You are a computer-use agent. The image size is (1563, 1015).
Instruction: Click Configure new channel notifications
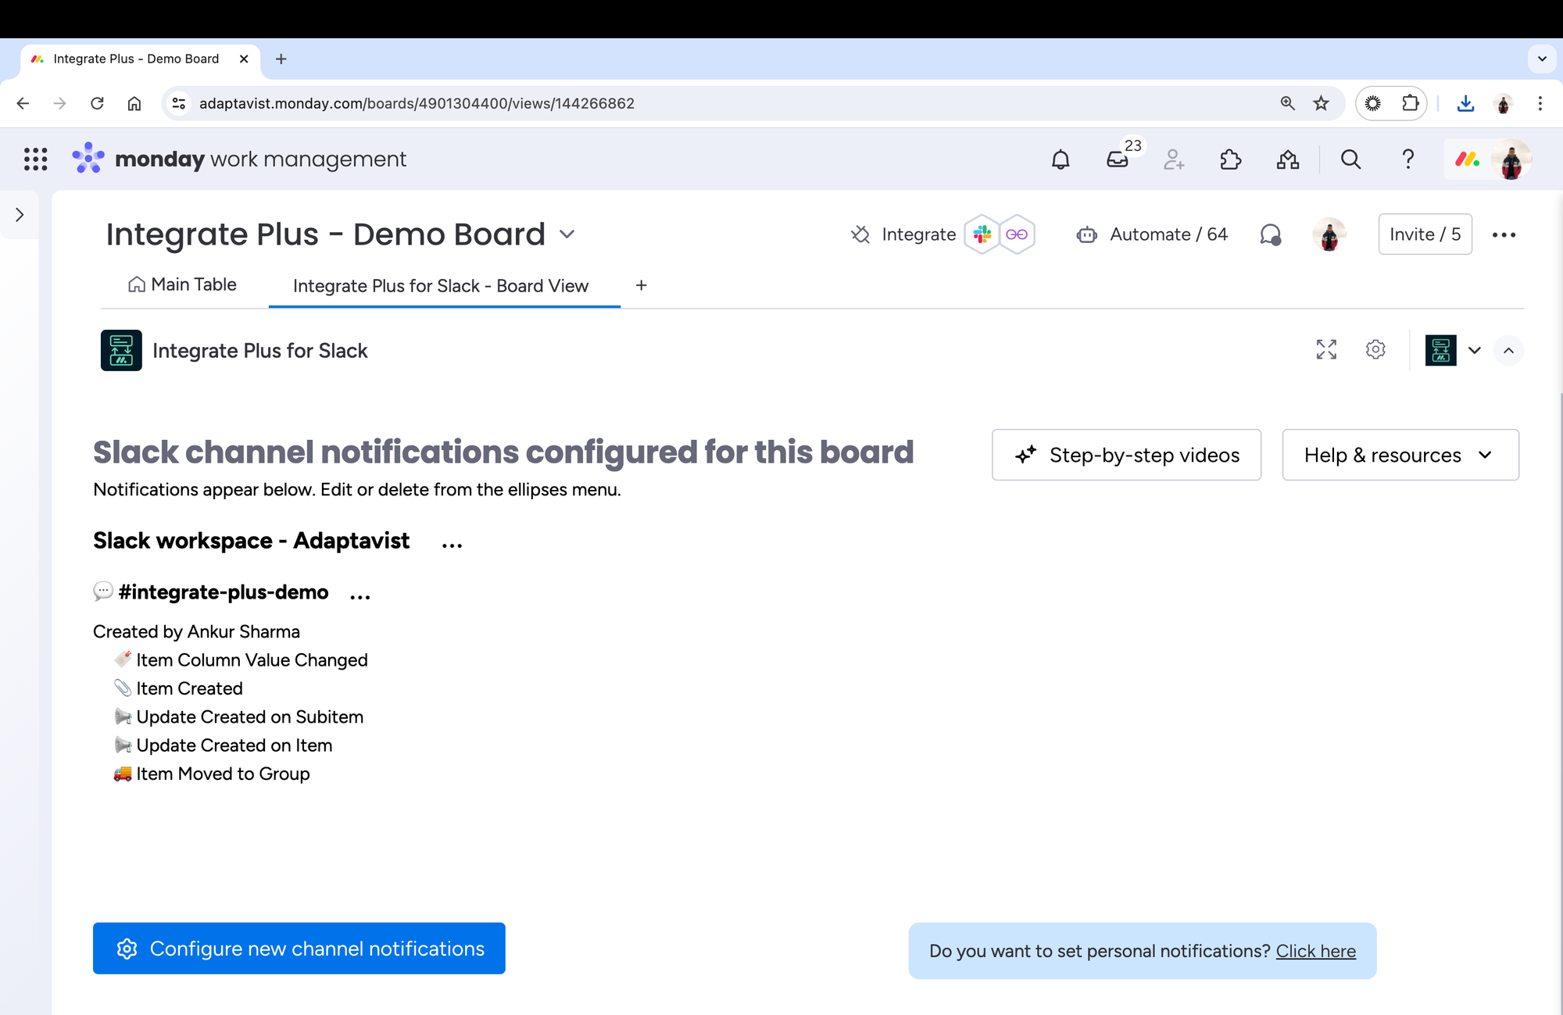[299, 949]
